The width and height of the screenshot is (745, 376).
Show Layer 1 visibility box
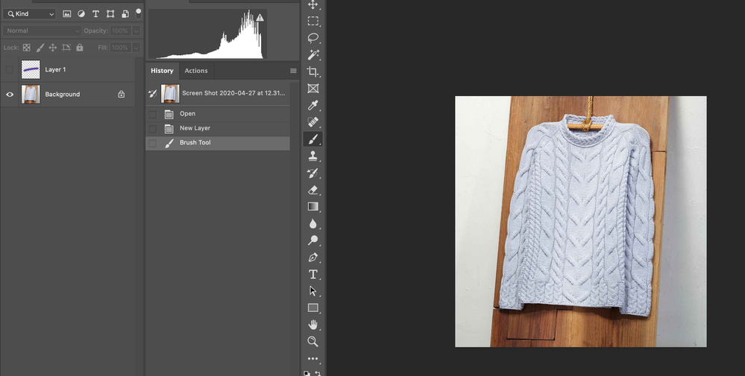[10, 70]
